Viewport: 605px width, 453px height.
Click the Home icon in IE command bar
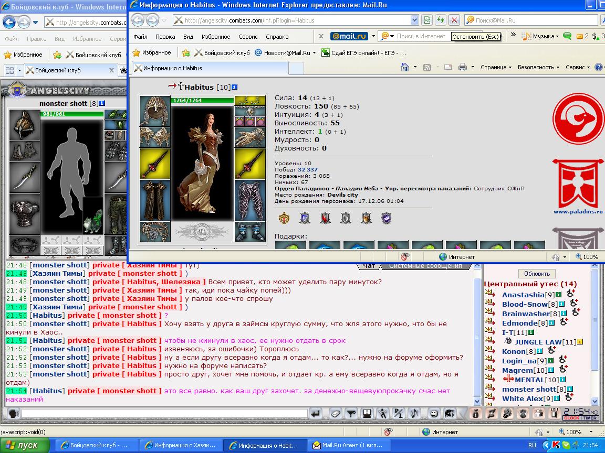405,68
